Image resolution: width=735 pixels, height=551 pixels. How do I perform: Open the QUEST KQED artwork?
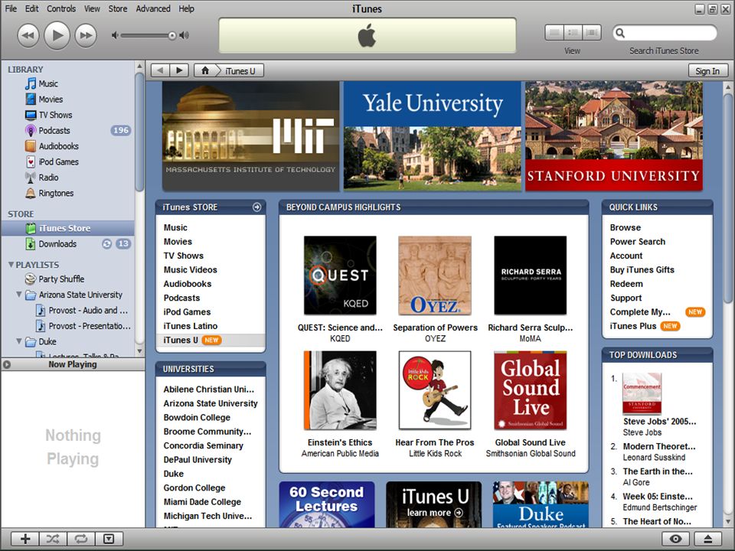tap(340, 275)
